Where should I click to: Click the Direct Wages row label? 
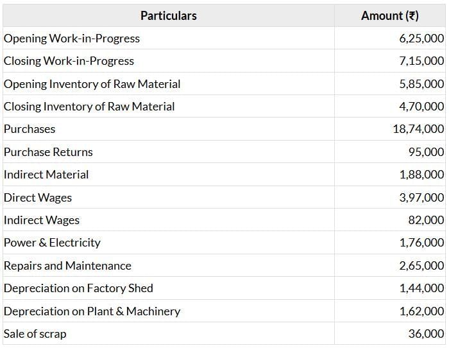point(38,198)
